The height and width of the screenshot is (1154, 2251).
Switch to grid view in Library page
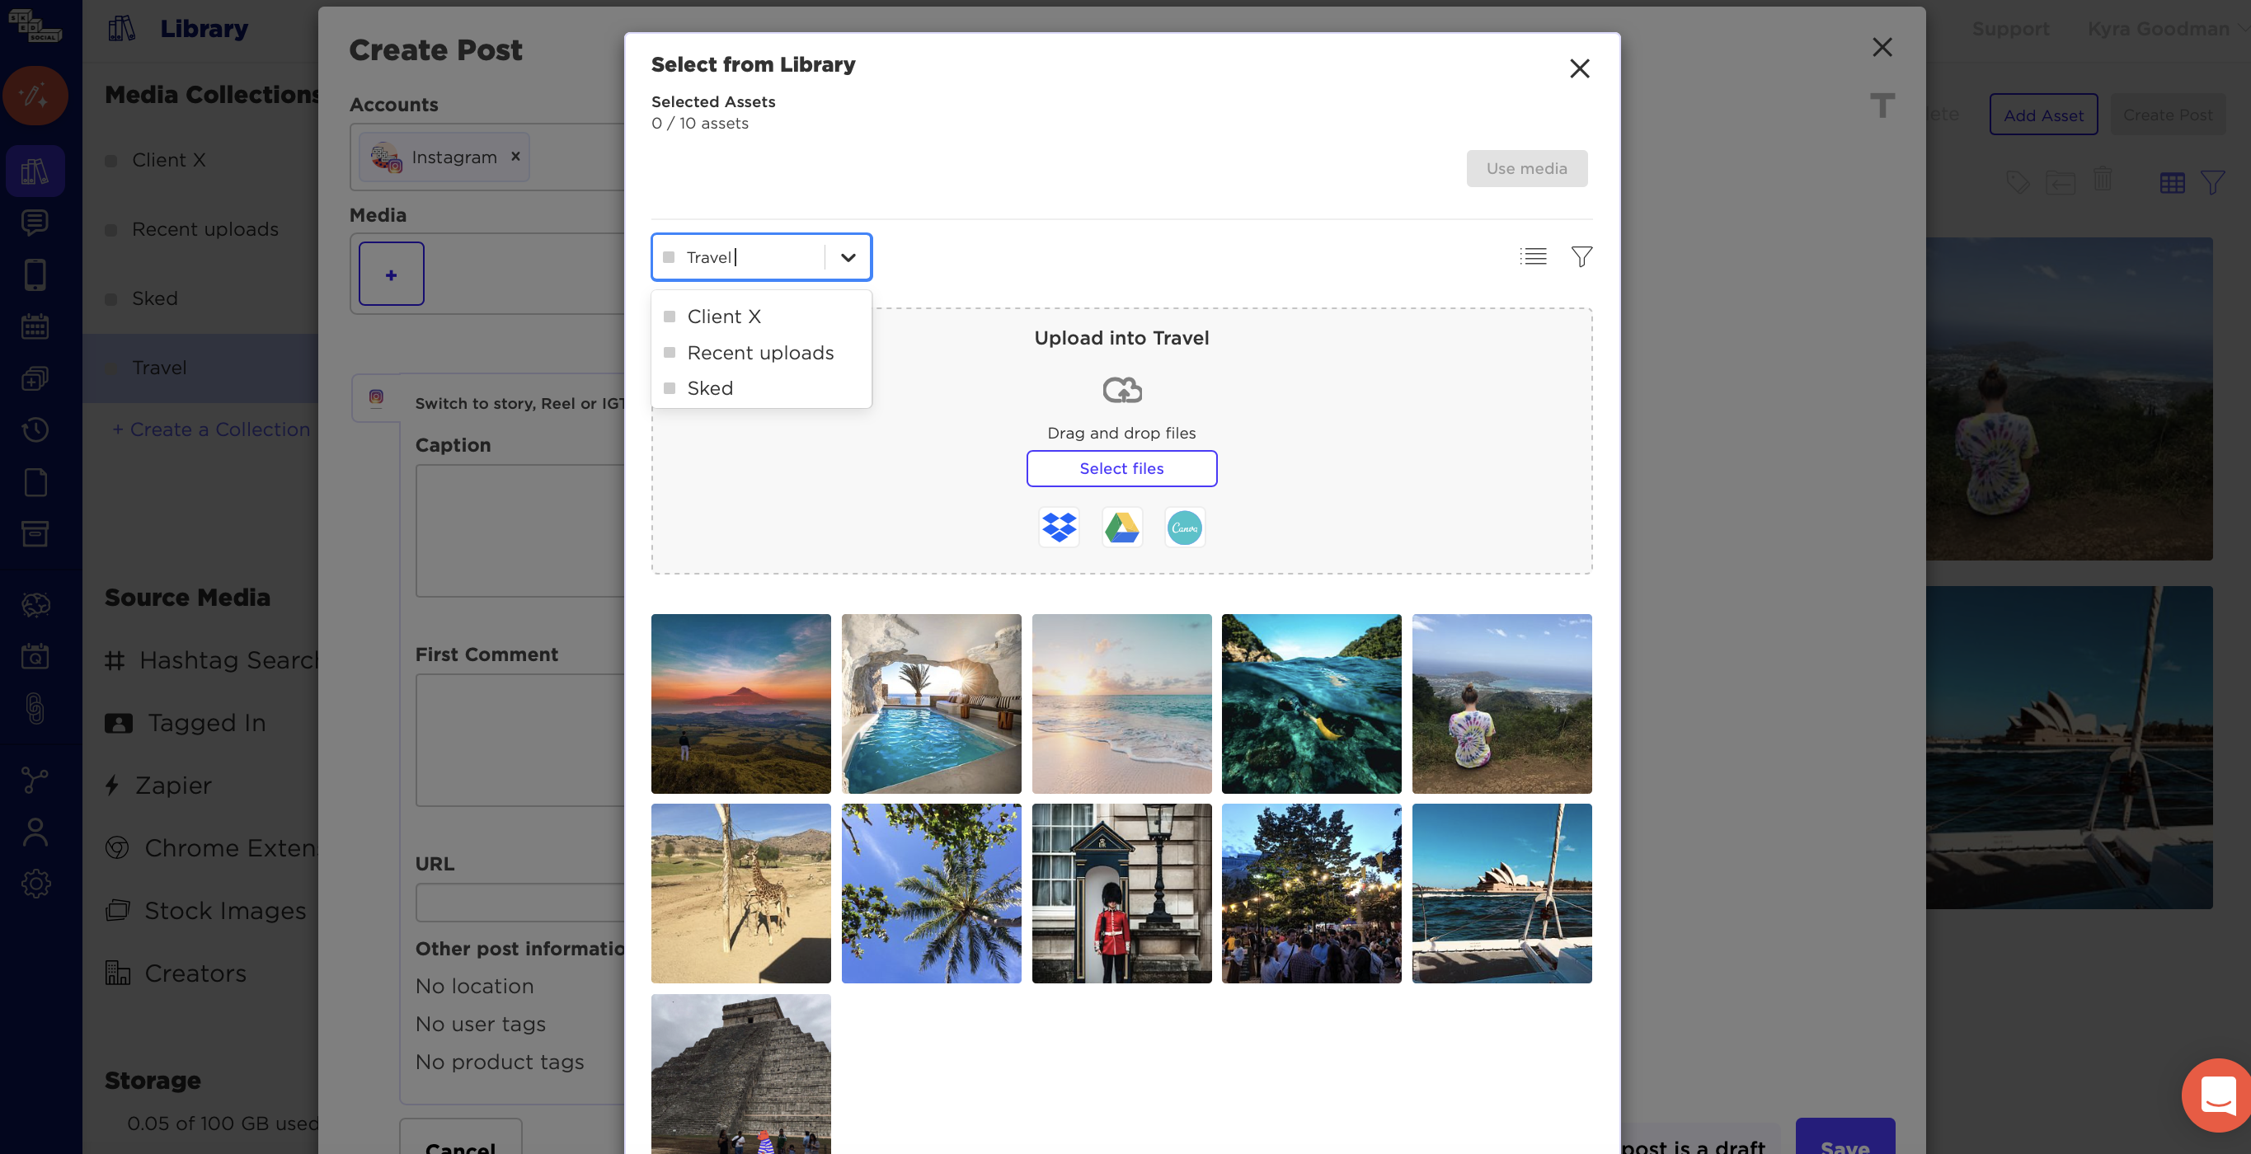click(2172, 182)
